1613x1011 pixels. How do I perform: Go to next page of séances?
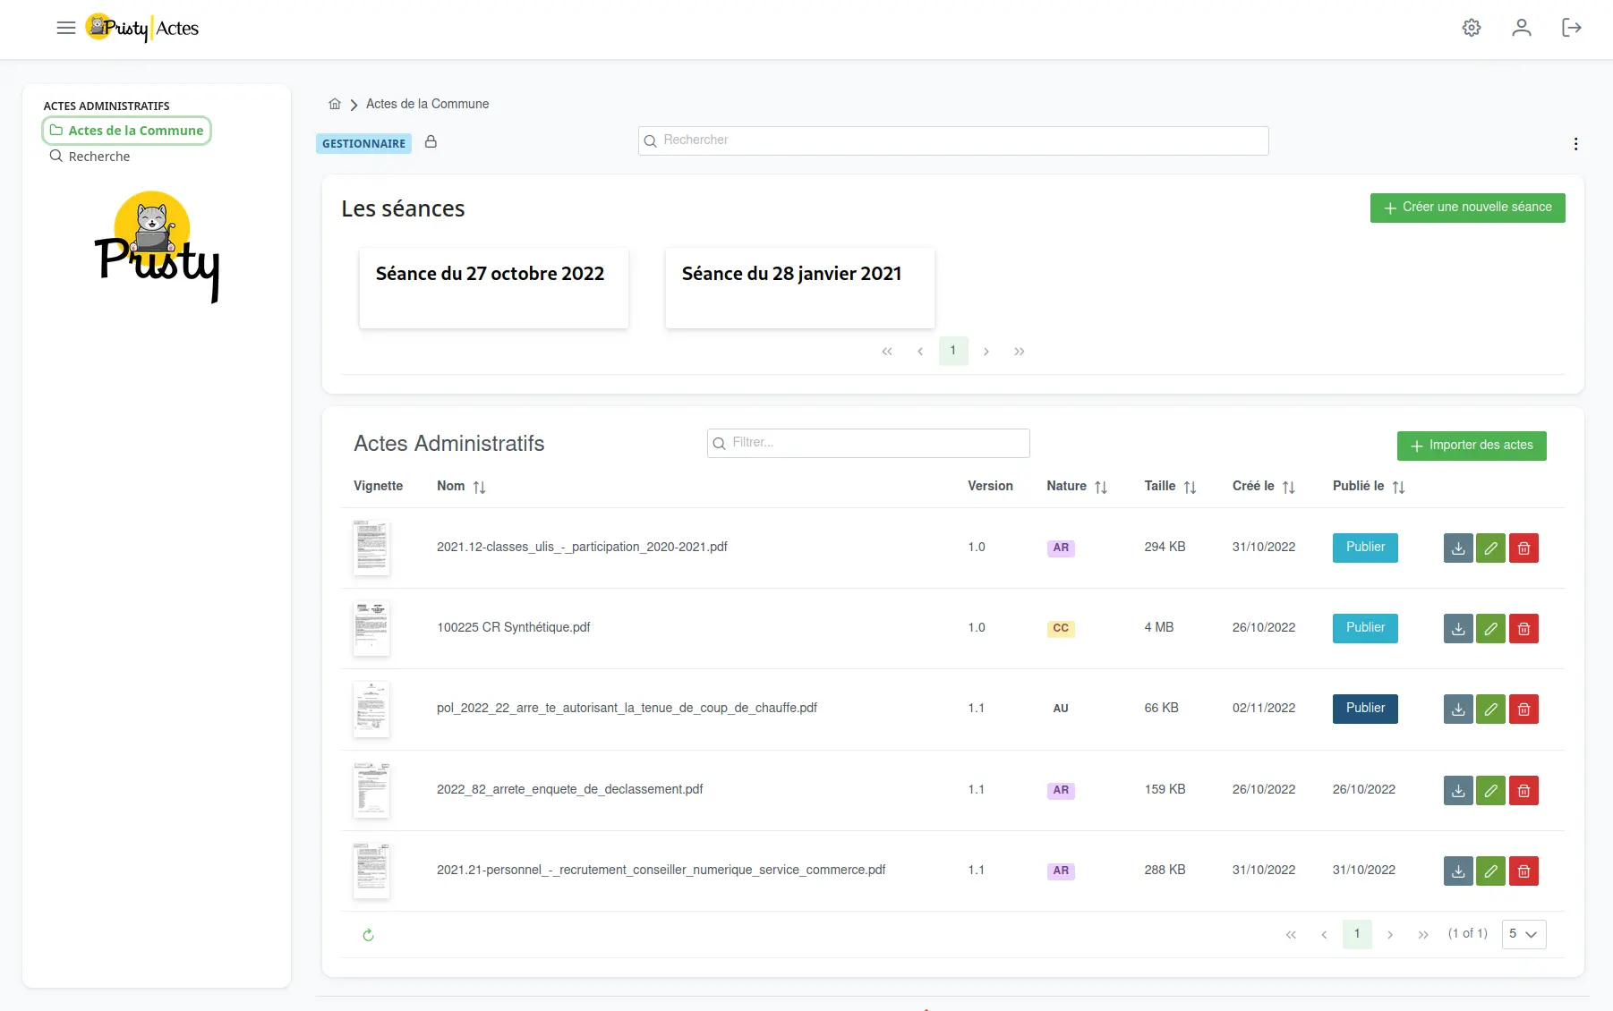pyautogui.click(x=986, y=352)
